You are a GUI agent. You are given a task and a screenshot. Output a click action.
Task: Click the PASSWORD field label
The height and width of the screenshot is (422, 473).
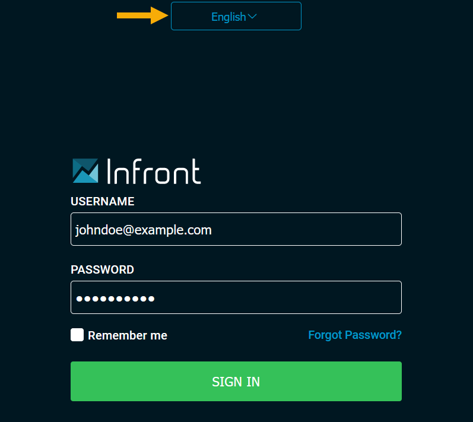[102, 269]
